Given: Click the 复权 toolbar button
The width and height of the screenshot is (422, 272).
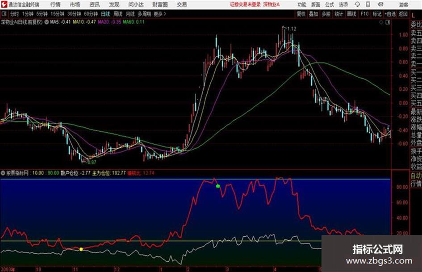Looking at the screenshot, I should pyautogui.click(x=301, y=14).
